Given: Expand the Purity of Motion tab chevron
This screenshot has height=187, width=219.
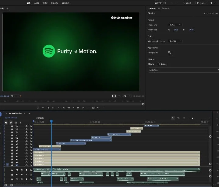Looking at the screenshot, I should tap(25, 113).
